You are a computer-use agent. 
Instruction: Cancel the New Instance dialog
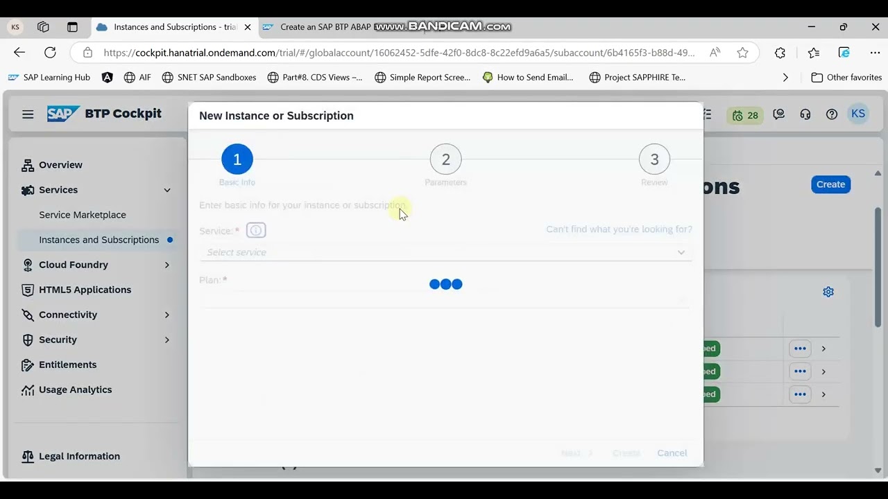tap(672, 453)
